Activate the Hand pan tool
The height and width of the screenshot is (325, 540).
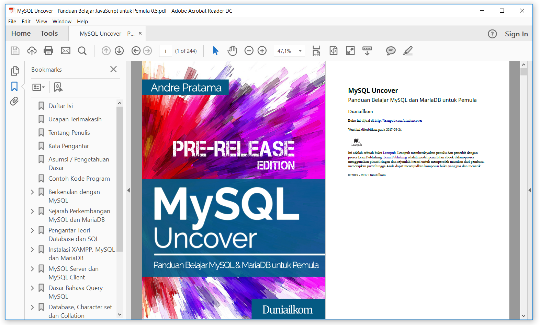[x=232, y=51]
